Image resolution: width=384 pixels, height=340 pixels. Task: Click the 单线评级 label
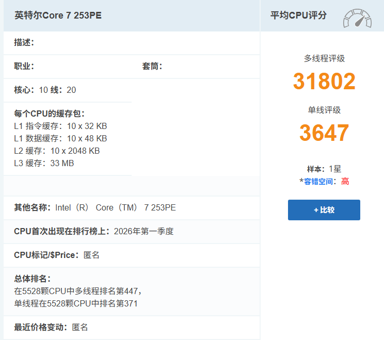pos(324,110)
